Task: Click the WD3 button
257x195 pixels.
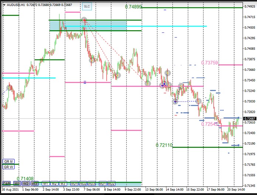Action: coord(91,183)
